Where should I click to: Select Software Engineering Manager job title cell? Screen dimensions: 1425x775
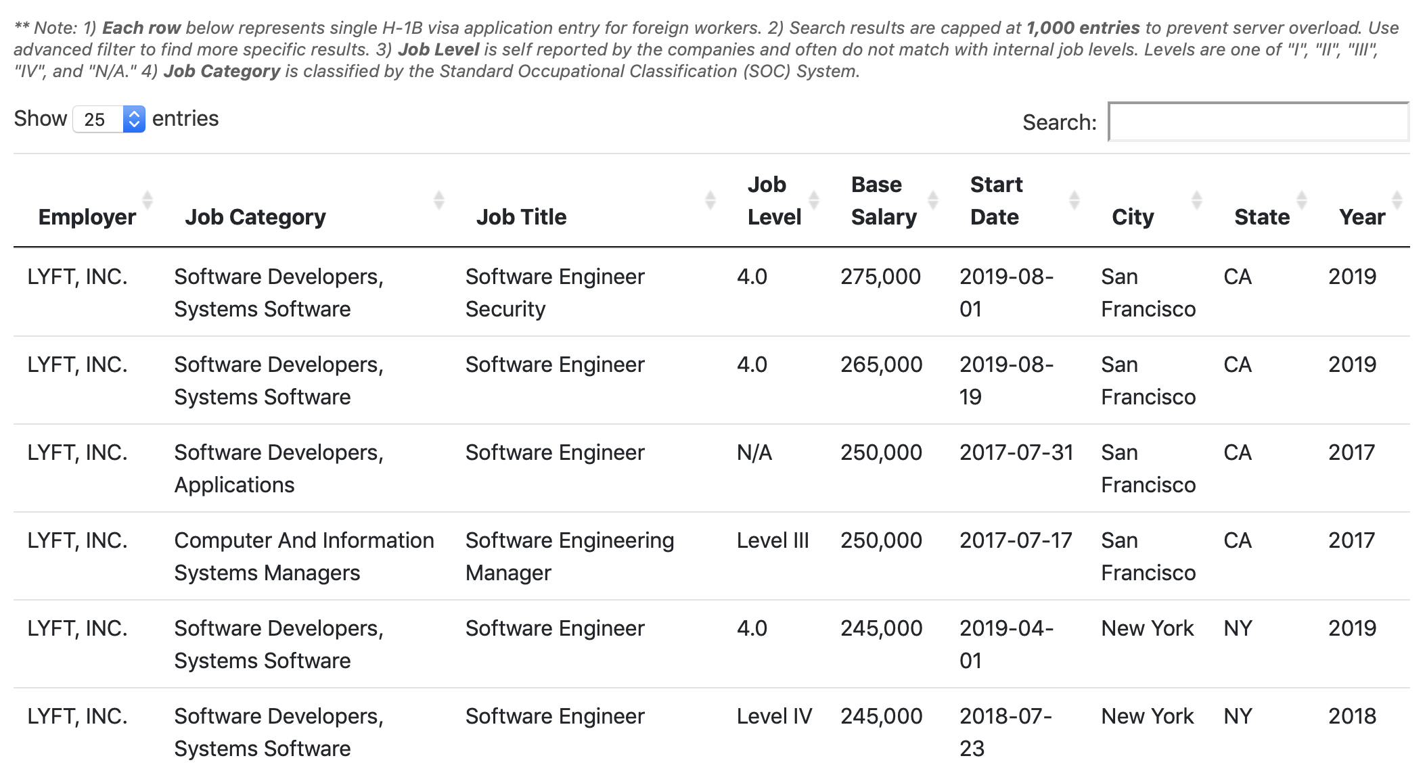click(x=570, y=557)
